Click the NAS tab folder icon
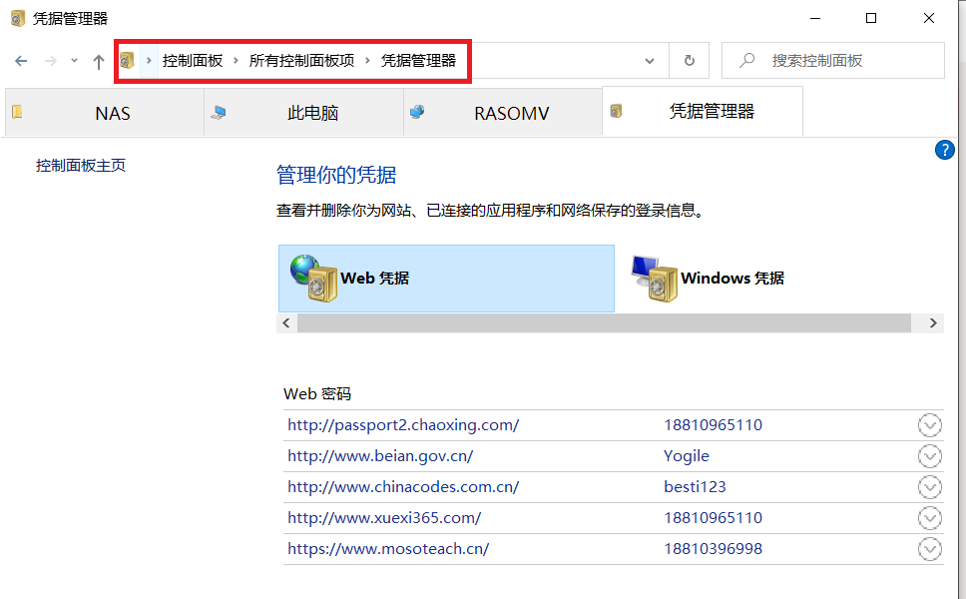The height and width of the screenshot is (599, 966). click(17, 112)
